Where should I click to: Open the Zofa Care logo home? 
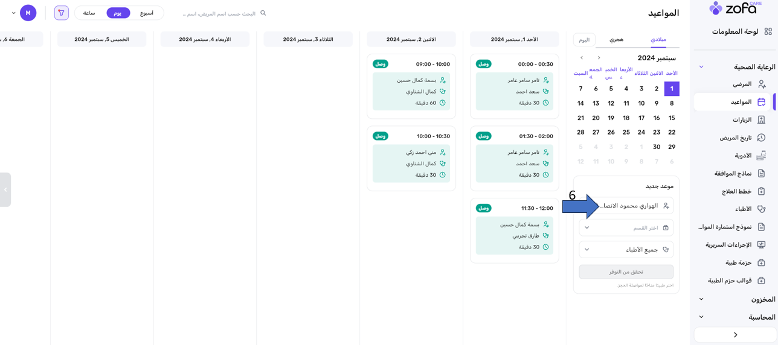(735, 8)
